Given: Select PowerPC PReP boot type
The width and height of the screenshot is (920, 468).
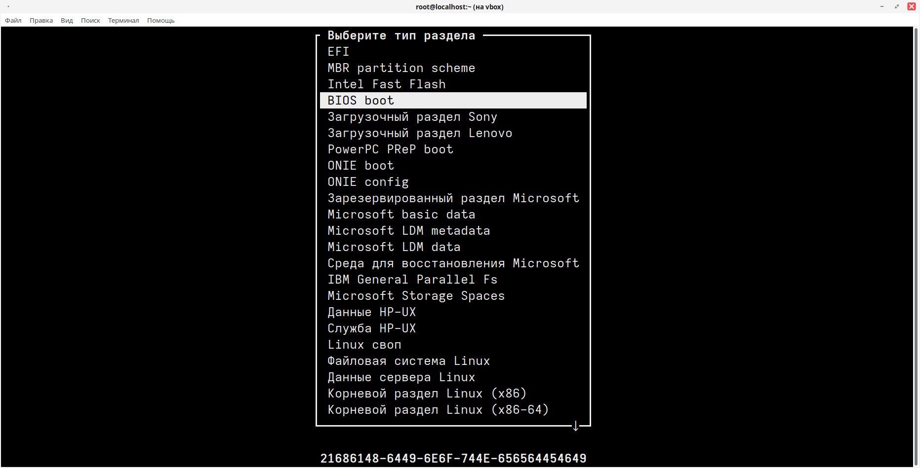Looking at the screenshot, I should (x=453, y=149).
